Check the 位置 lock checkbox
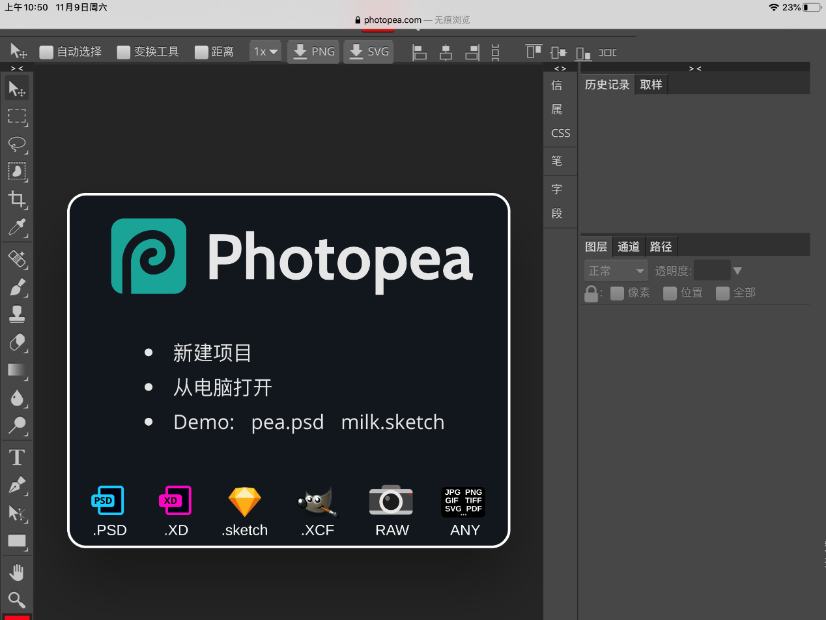This screenshot has height=620, width=826. pyautogui.click(x=670, y=293)
